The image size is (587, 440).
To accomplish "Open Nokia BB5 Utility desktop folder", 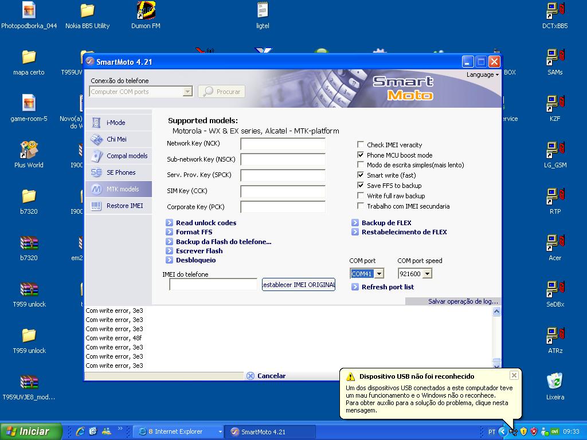I will (x=87, y=15).
